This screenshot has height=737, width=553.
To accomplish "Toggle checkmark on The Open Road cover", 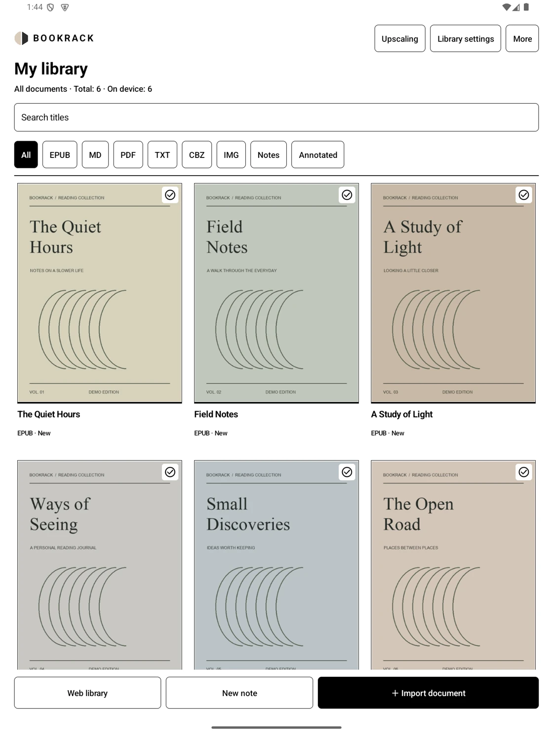I will 524,472.
